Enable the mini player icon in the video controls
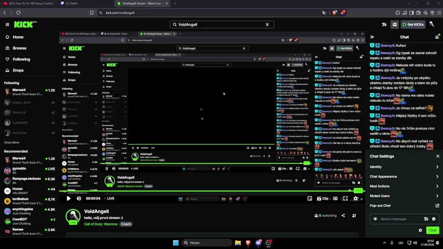The image size is (443, 249). [x=310, y=199]
